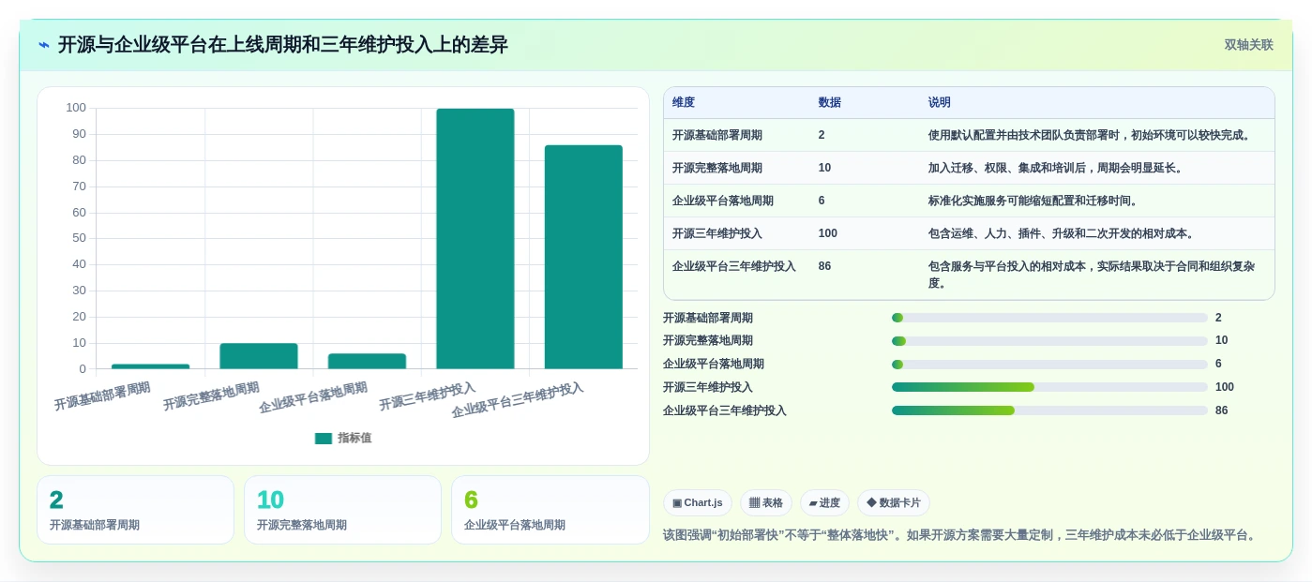Screen dimensions: 1312x582
Task: Click the 维度 table column header
Action: (x=684, y=103)
